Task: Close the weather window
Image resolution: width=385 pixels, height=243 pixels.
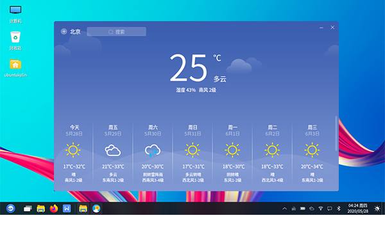Action: pos(332,27)
